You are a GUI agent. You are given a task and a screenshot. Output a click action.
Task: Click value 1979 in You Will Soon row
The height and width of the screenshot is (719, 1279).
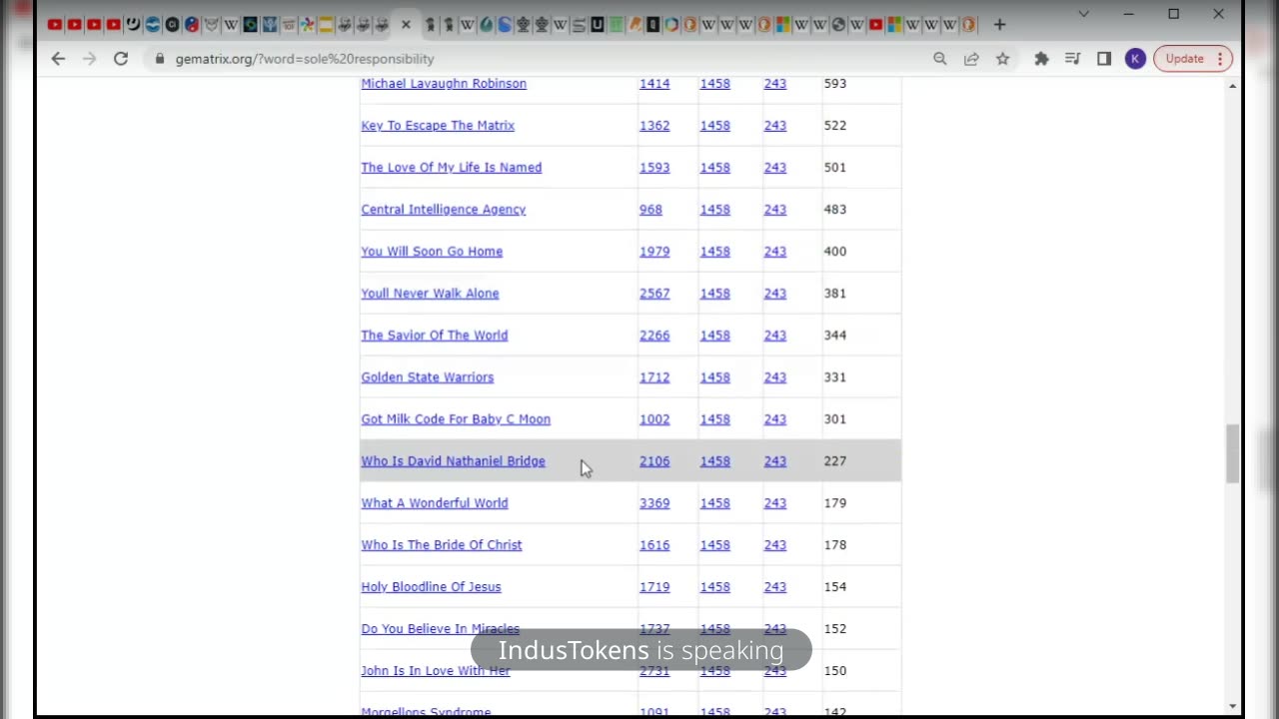654,252
